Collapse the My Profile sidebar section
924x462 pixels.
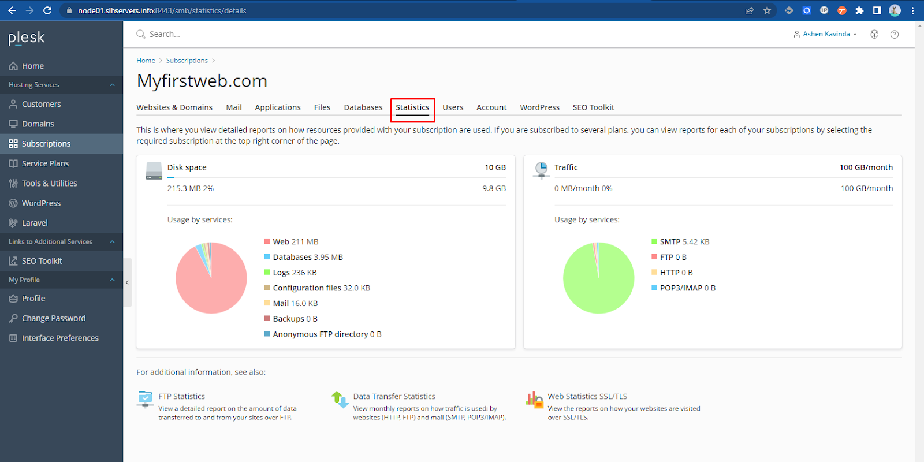[x=112, y=280]
